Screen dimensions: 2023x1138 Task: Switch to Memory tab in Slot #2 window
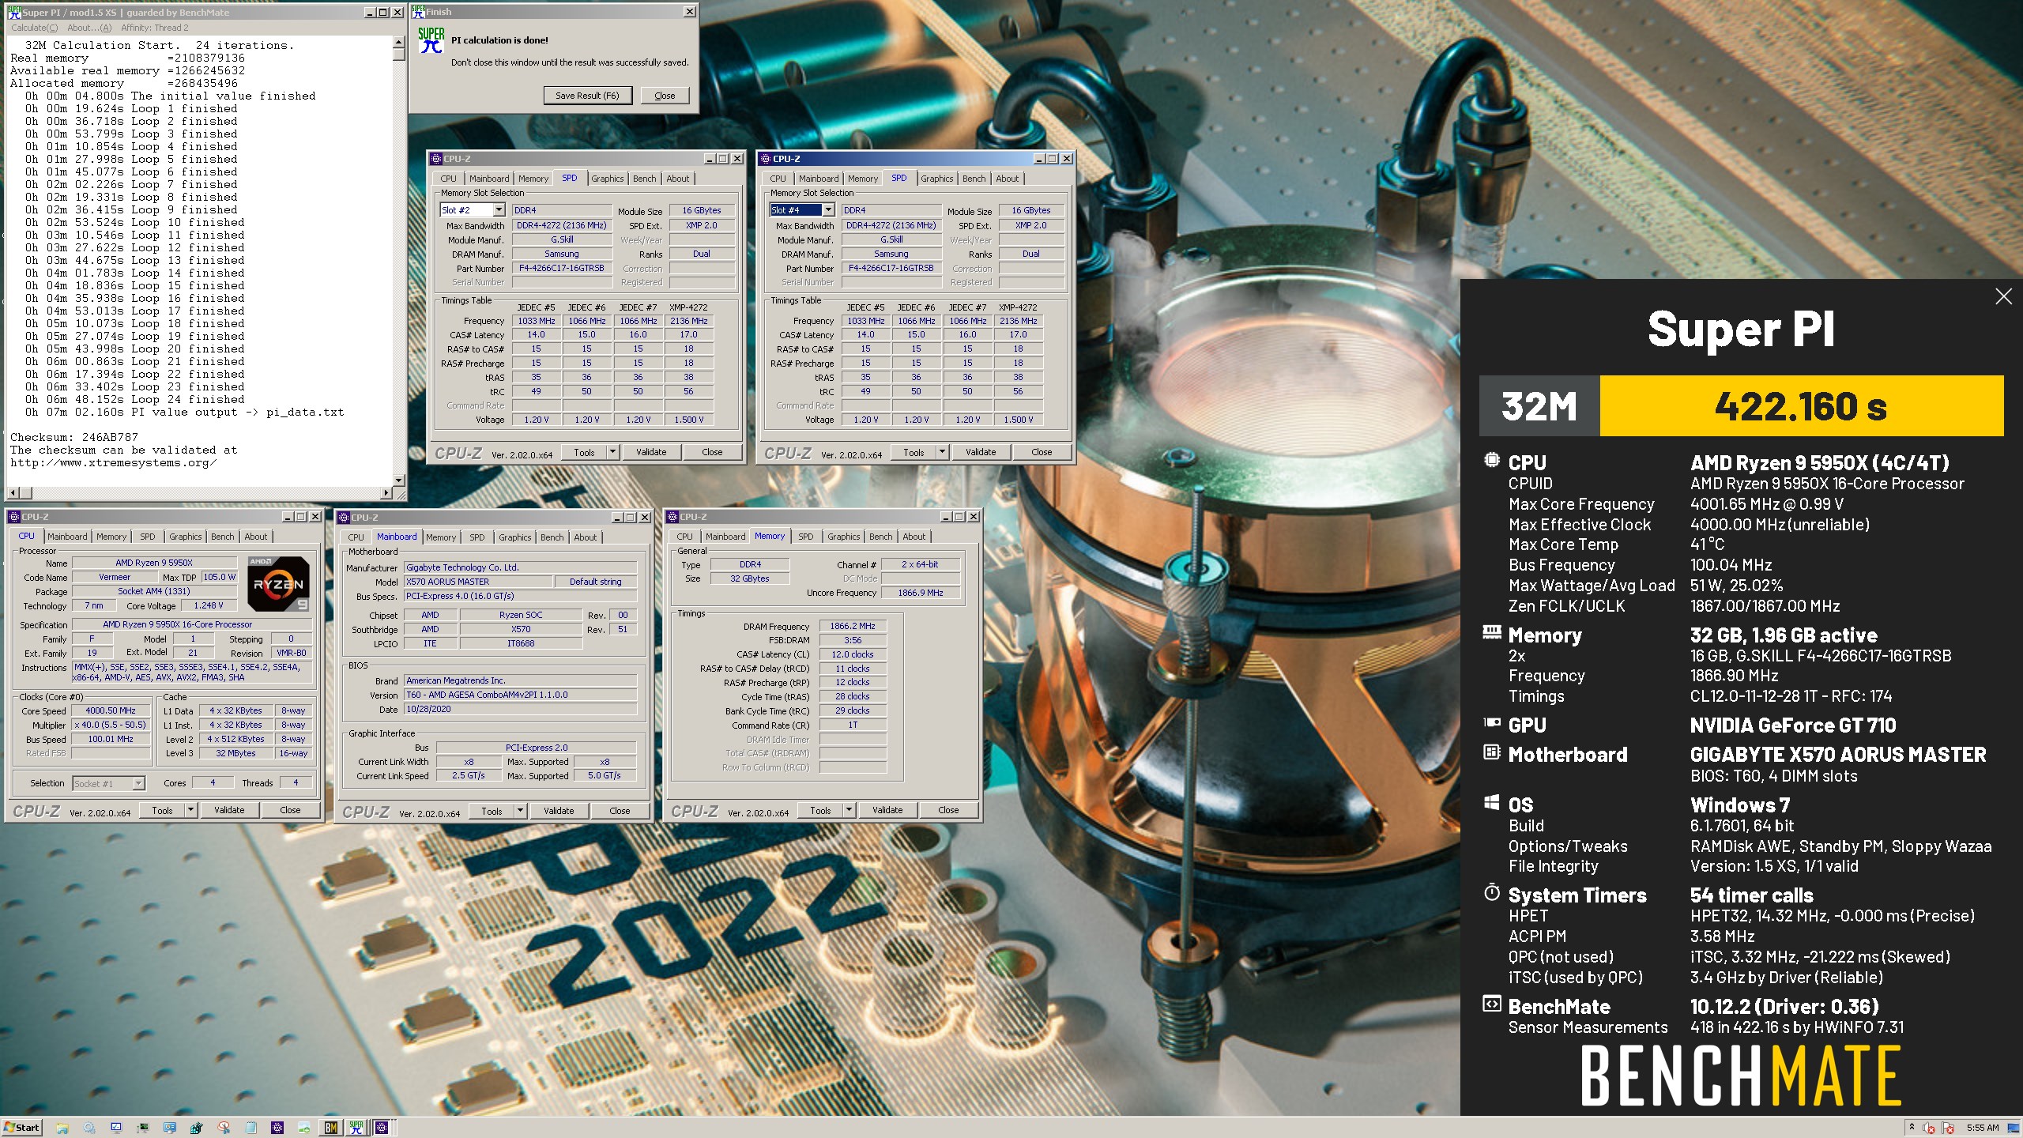pos(533,179)
